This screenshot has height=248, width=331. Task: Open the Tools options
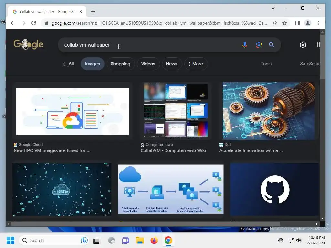266,64
